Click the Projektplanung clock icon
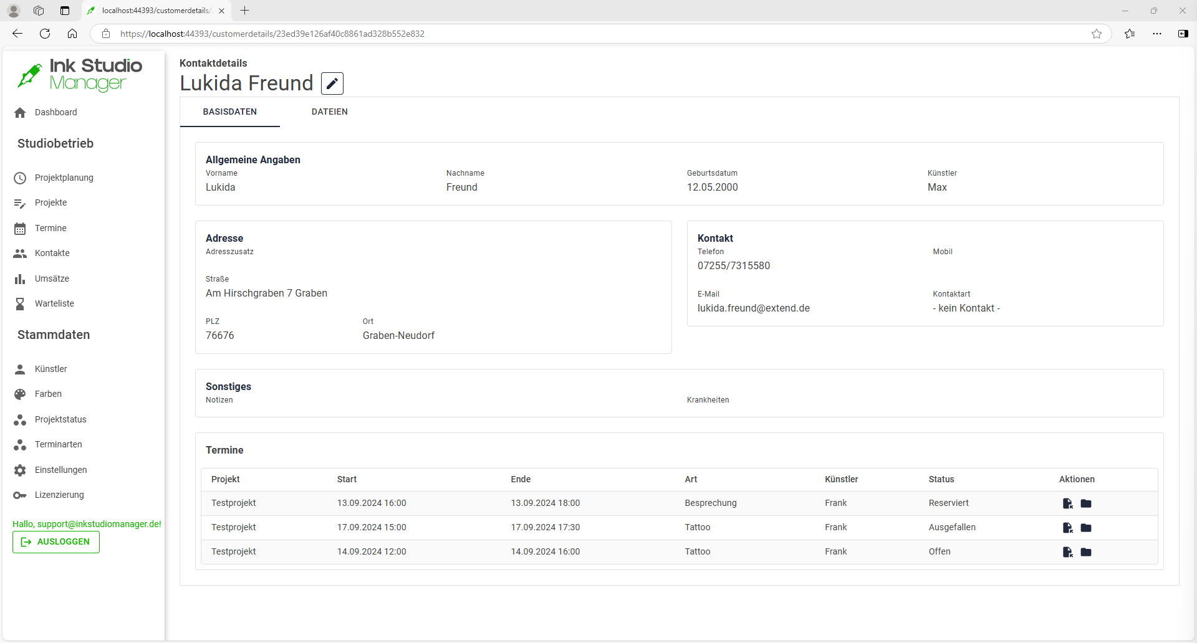This screenshot has width=1197, height=643. (x=20, y=178)
